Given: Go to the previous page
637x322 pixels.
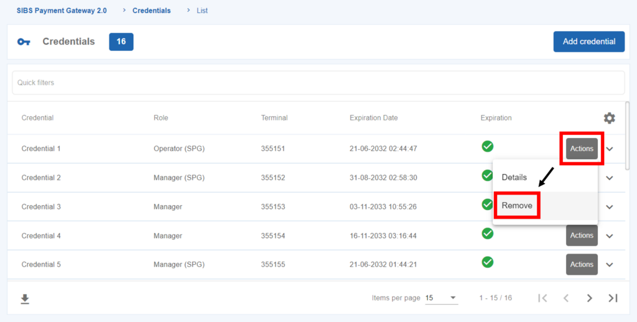Looking at the screenshot, I should 566,298.
